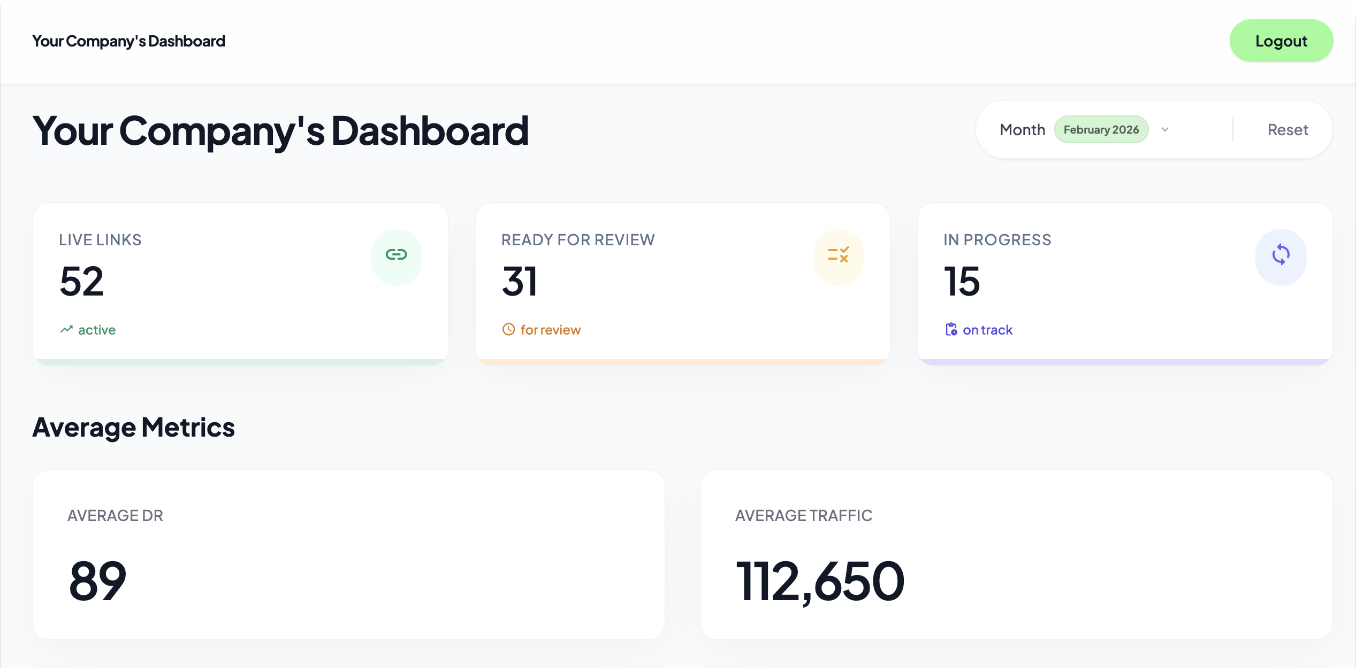
Task: Select the Live Links count 52
Action: [x=81, y=281]
